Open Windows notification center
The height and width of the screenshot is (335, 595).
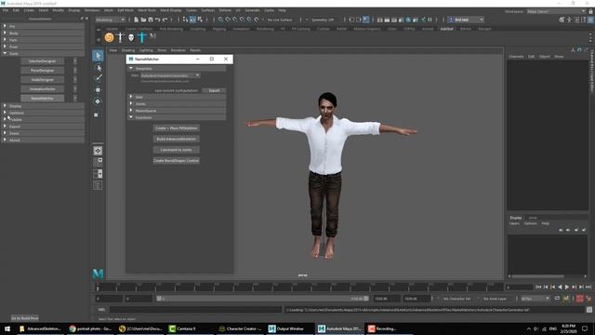point(585,328)
